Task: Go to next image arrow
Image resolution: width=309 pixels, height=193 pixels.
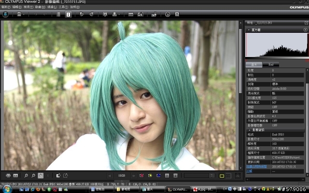Action: [x=134, y=176]
